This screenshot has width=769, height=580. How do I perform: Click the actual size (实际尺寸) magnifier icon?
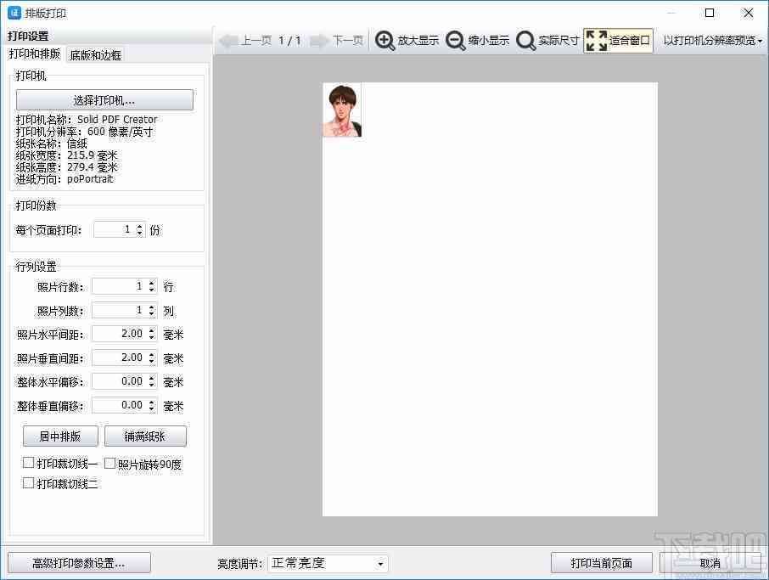click(x=525, y=41)
